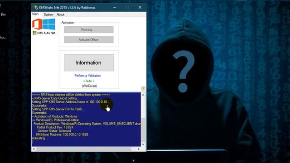Click the KMSAuto Net title bar icon
The width and height of the screenshot is (290, 163).
click(35, 7)
